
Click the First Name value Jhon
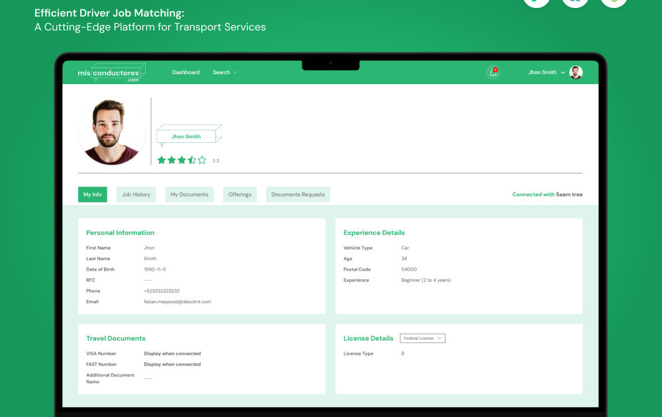pos(149,248)
